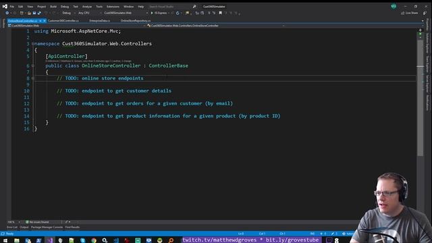Click the Search Visual Studio box
432x243 pixels.
coord(169,6)
